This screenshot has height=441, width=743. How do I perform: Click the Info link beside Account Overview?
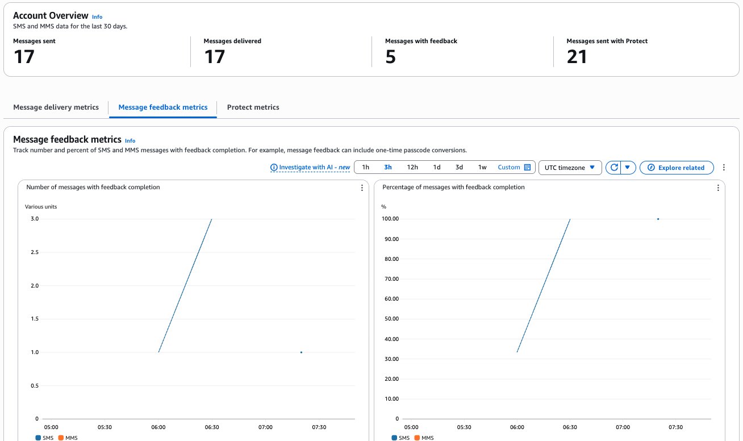(97, 17)
